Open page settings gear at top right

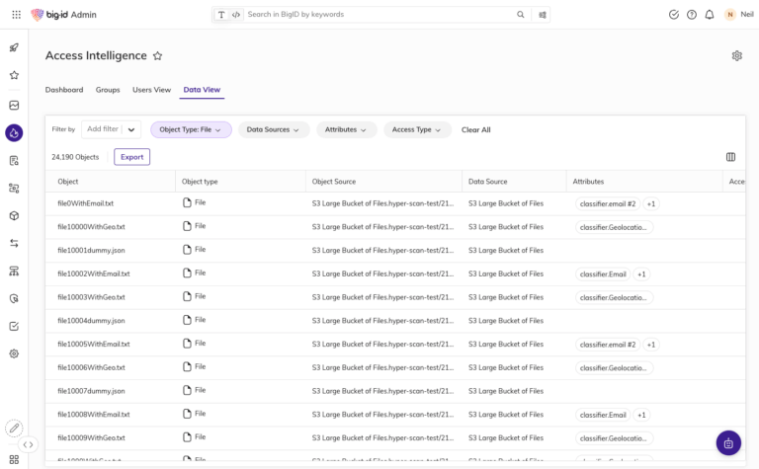(736, 56)
